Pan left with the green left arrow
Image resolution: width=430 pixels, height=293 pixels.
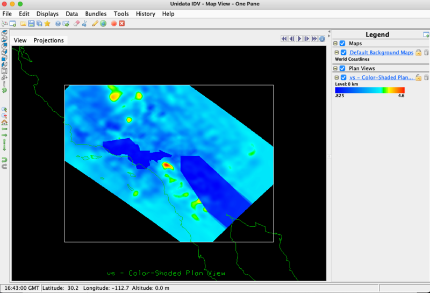(x=4, y=128)
